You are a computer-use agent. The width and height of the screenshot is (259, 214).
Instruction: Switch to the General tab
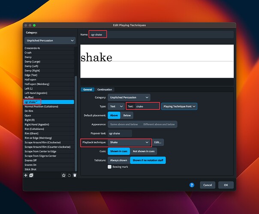coord(87,90)
